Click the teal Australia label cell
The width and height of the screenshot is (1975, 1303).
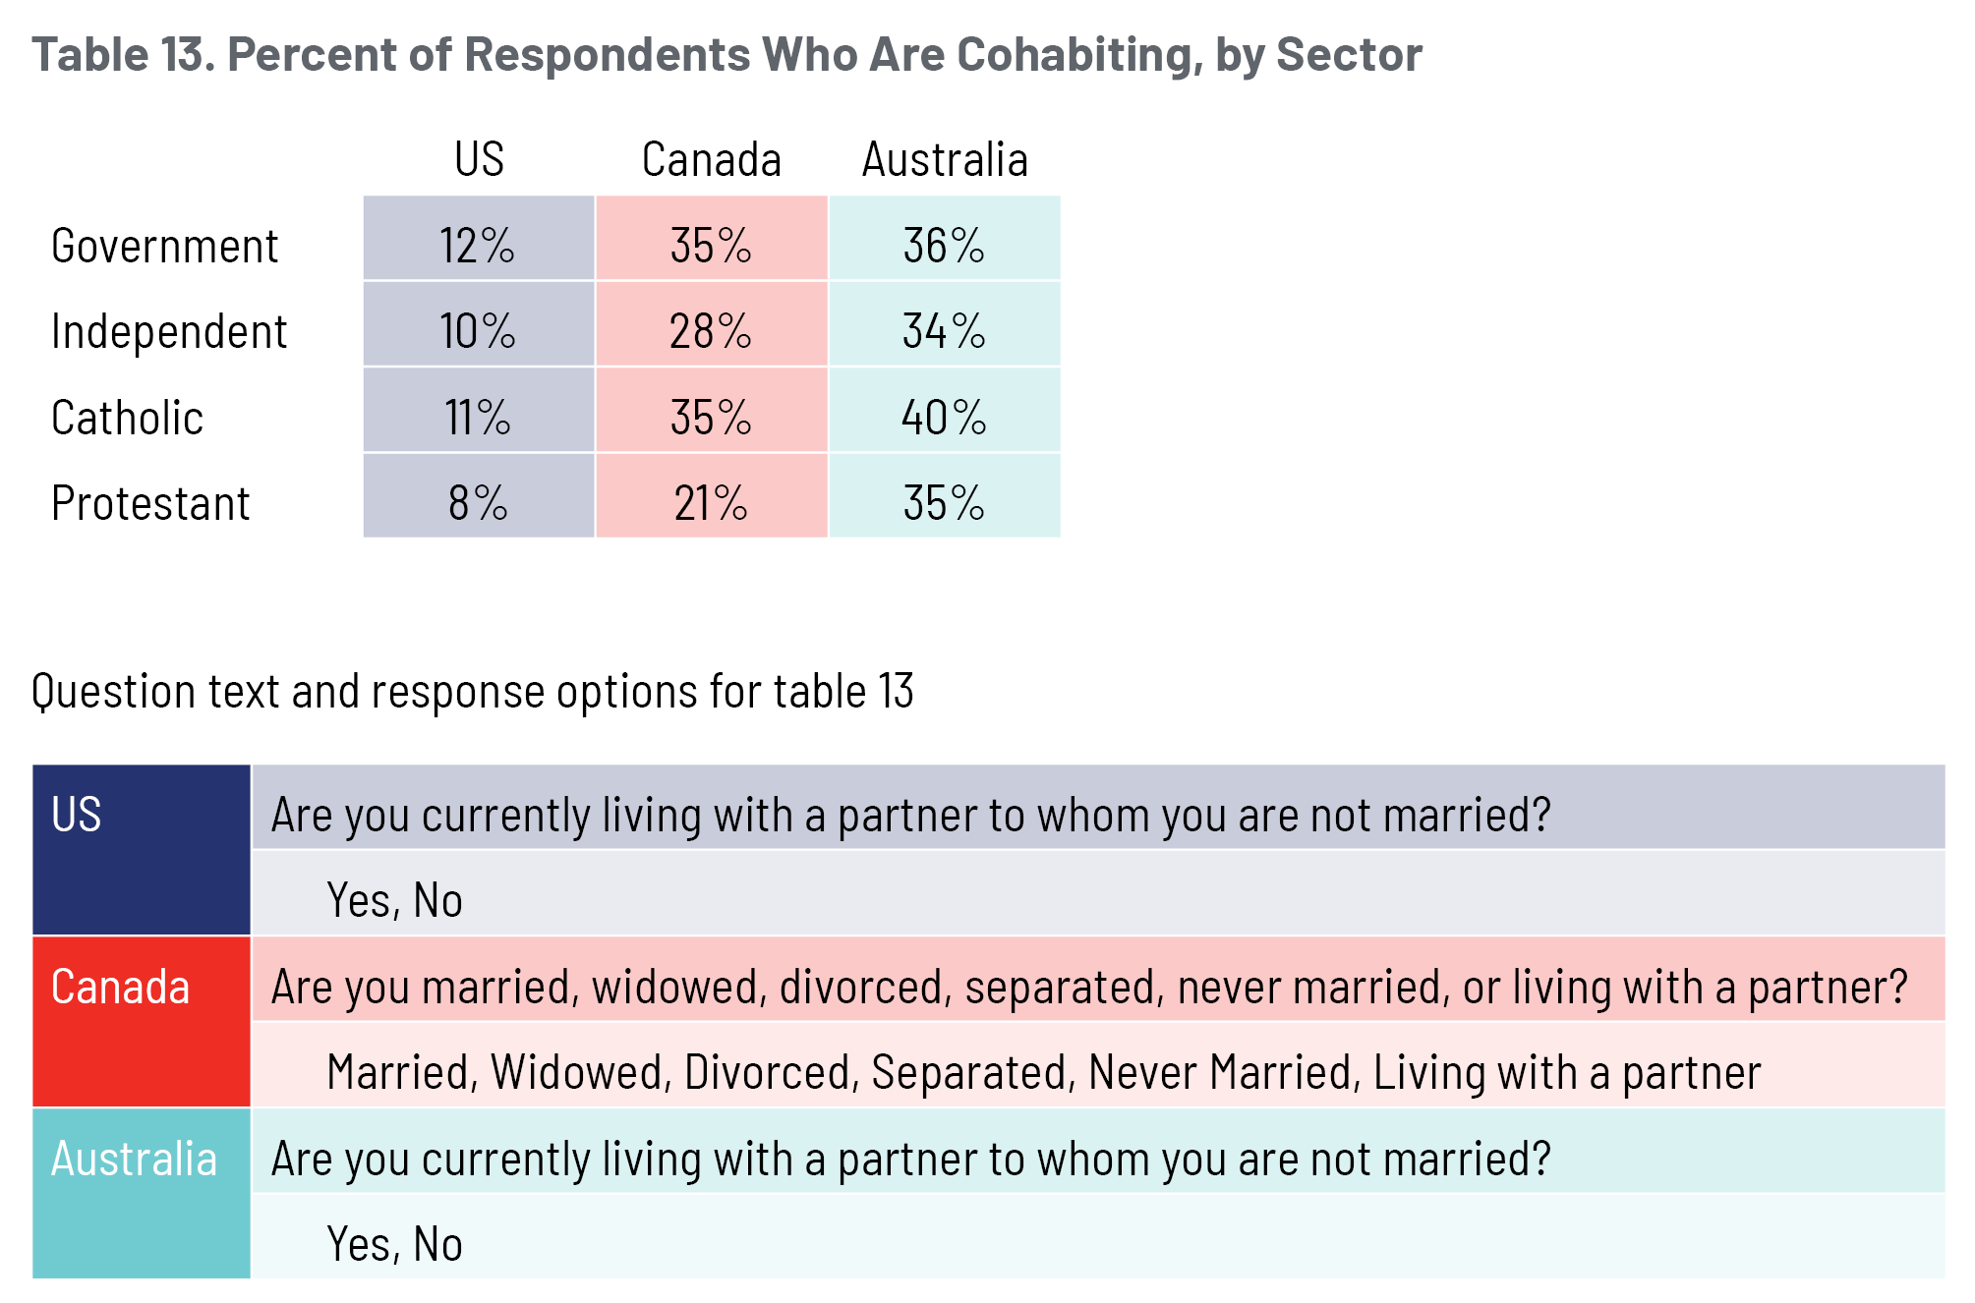click(141, 1192)
